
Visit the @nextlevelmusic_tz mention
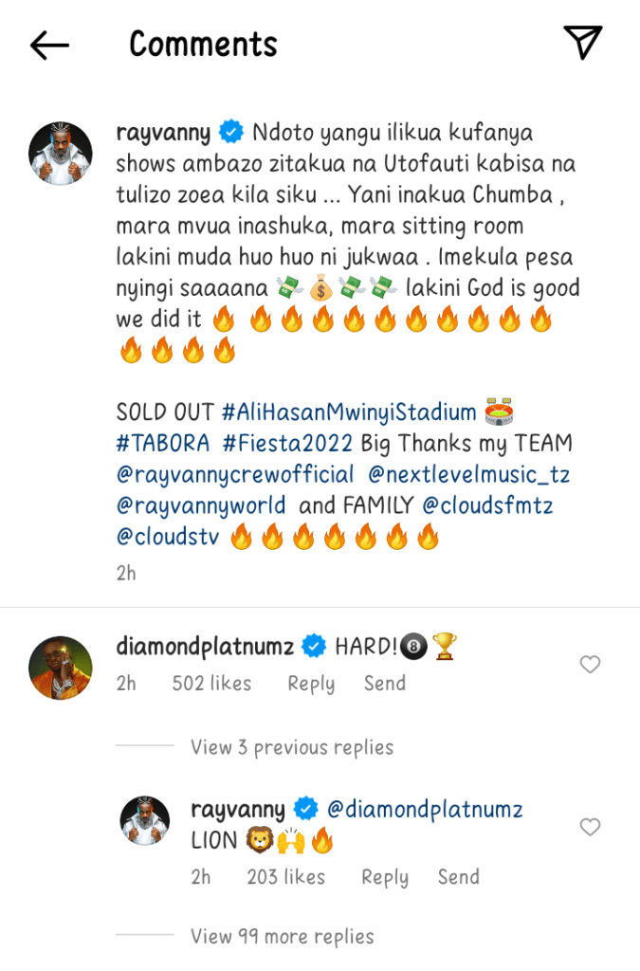tap(469, 475)
